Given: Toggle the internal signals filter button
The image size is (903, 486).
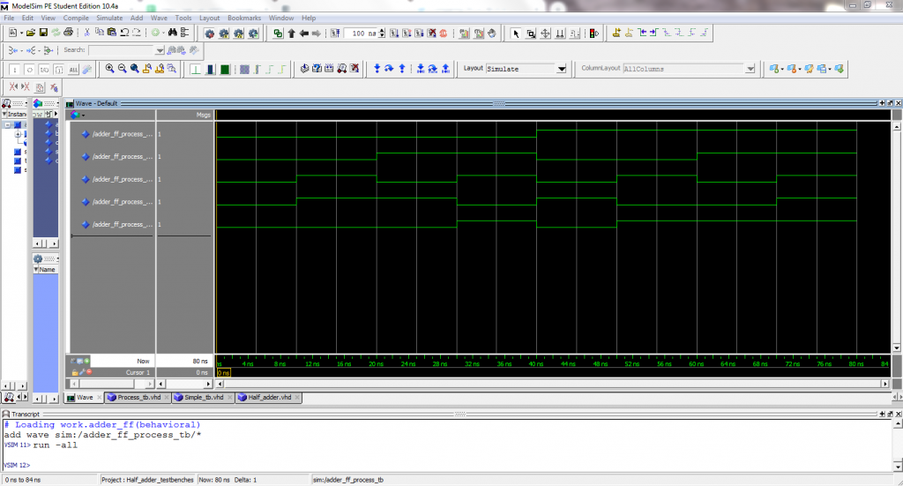Looking at the screenshot, I should tap(59, 70).
